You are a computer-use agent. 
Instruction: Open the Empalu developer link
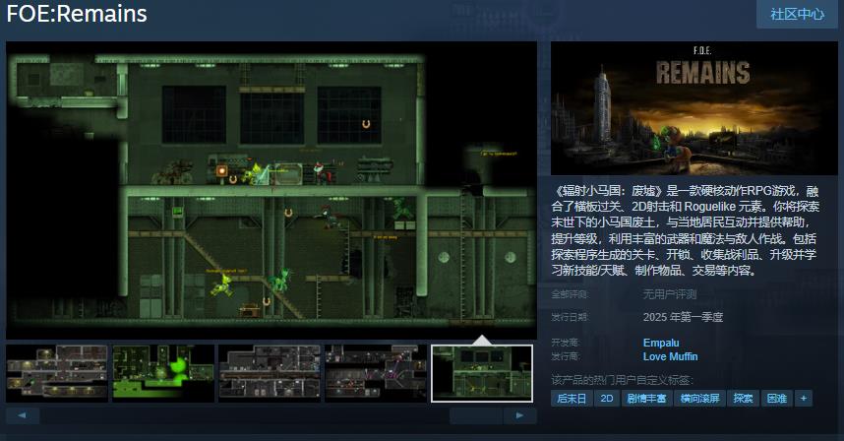pyautogui.click(x=661, y=343)
